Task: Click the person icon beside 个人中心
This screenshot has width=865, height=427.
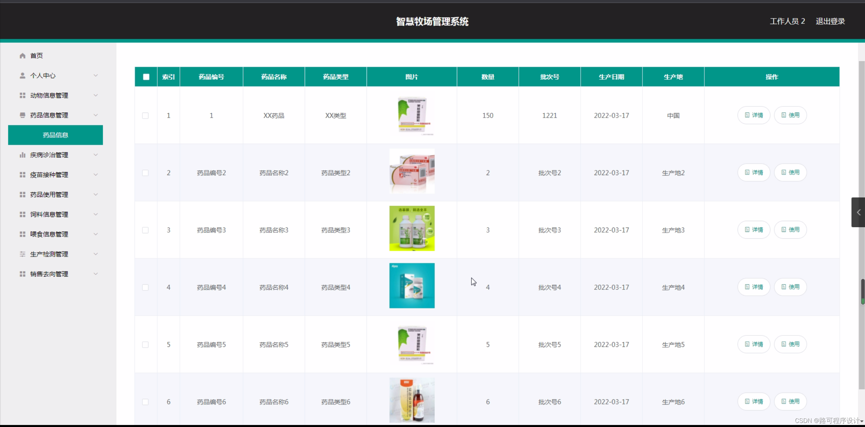Action: coord(22,75)
